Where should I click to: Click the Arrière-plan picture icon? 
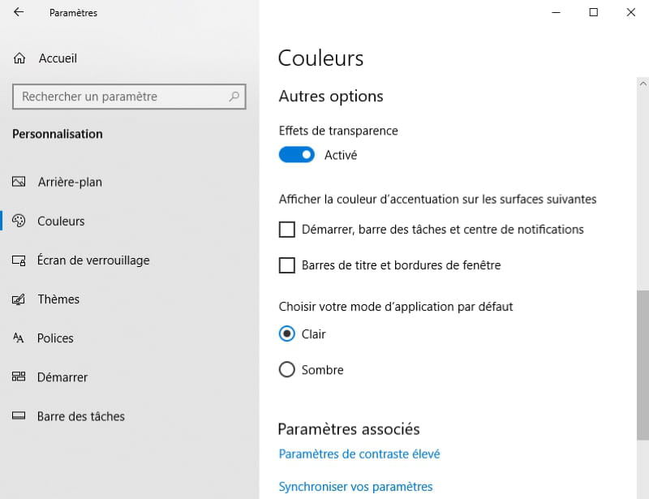(x=19, y=182)
